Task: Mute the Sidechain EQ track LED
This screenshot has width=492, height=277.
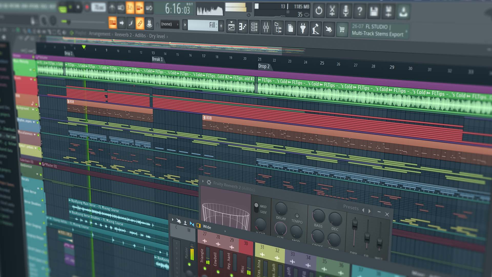Action: (40, 163)
